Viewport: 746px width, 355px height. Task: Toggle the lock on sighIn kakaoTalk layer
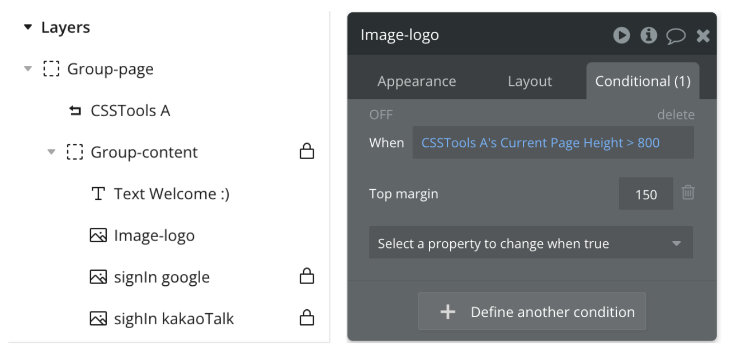tap(306, 318)
